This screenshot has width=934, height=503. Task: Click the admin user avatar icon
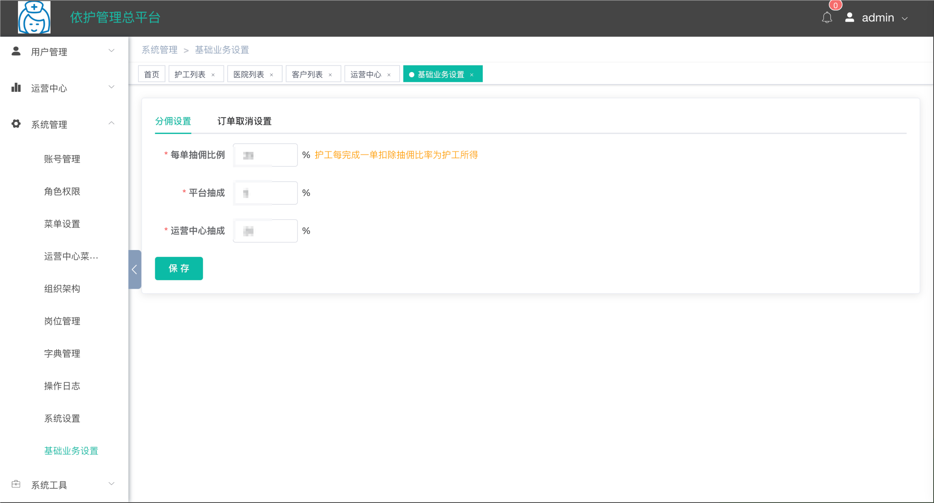coord(849,18)
